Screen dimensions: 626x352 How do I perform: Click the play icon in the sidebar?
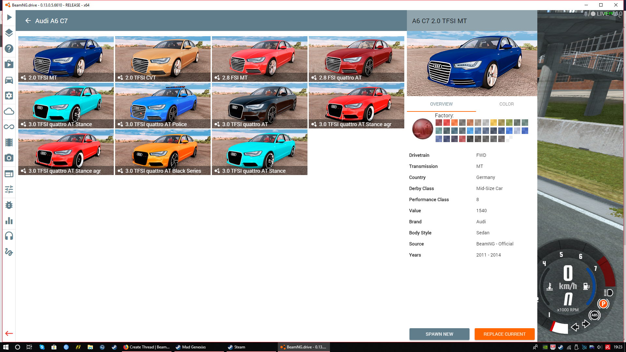pos(9,17)
